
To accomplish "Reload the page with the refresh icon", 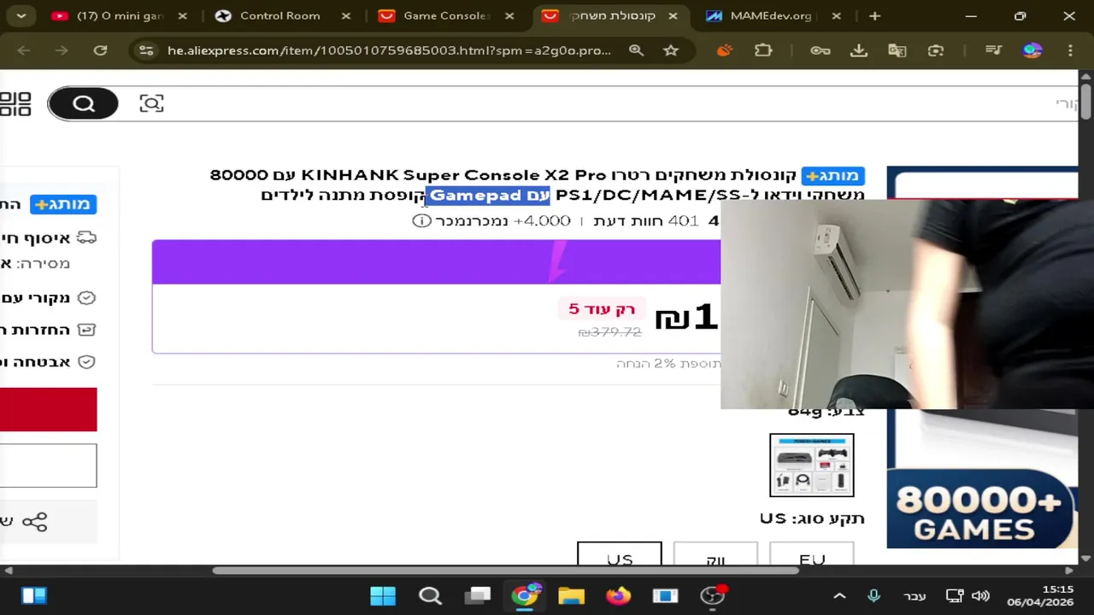I will [x=100, y=50].
